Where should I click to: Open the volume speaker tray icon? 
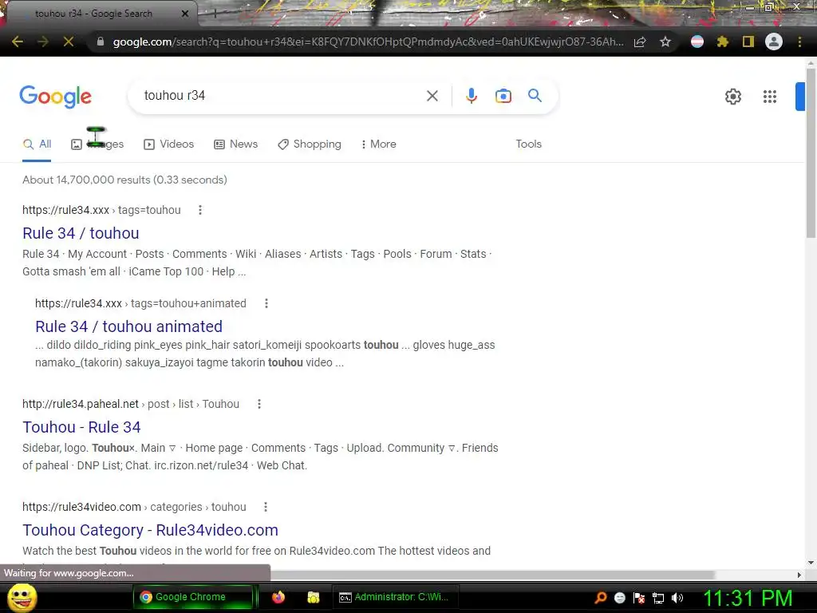[677, 598]
